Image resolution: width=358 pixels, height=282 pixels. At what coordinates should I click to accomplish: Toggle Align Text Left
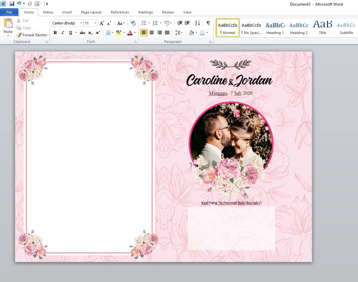pyautogui.click(x=144, y=33)
